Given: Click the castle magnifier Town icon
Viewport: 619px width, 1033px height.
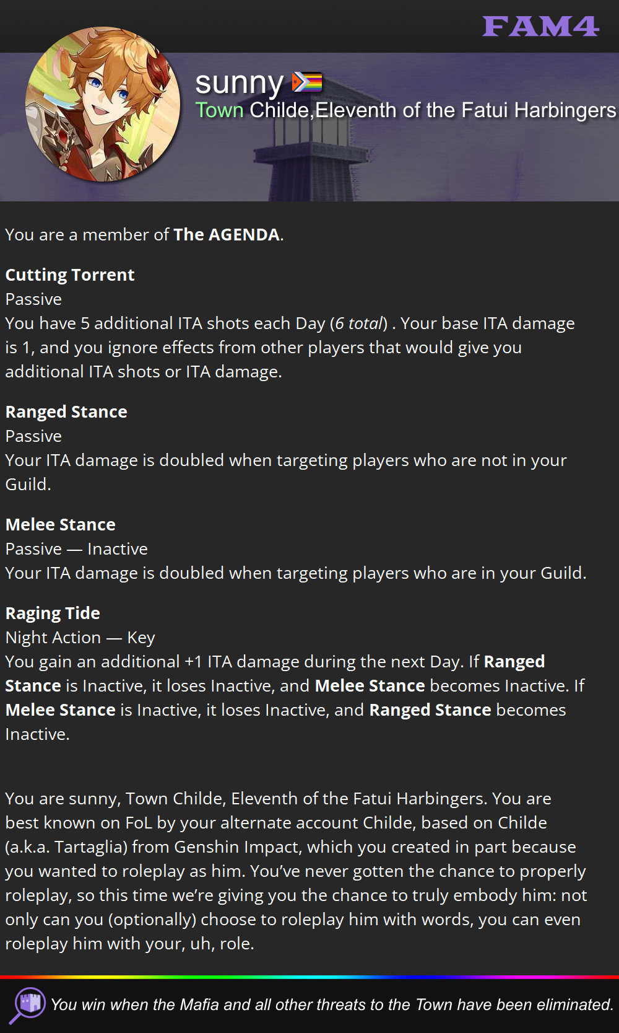Looking at the screenshot, I should point(27,1004).
